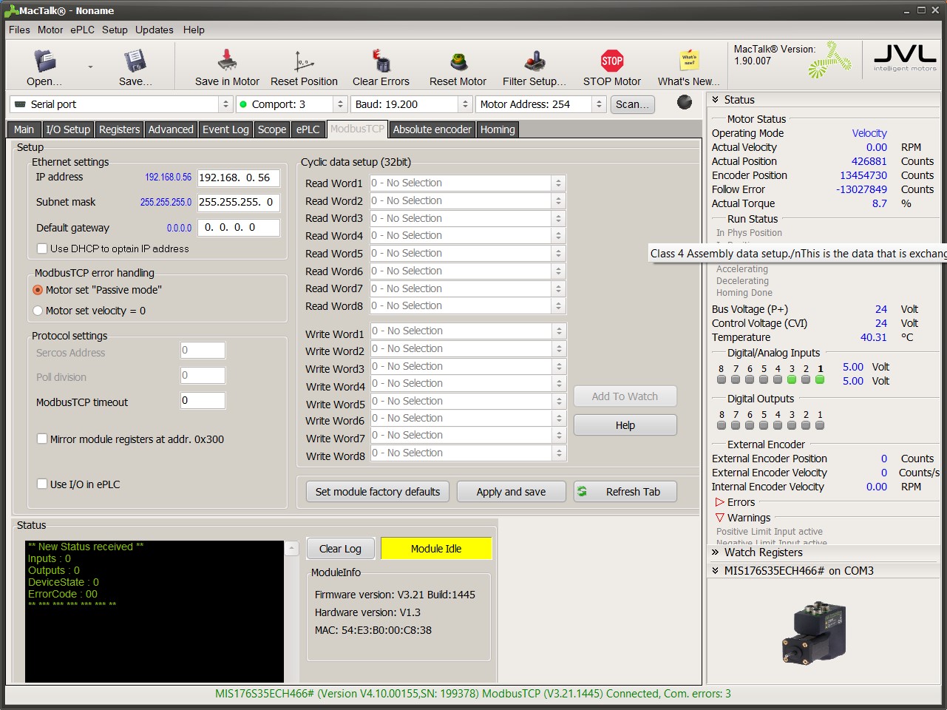
Task: Collapse the Status panel header
Action: 716,100
